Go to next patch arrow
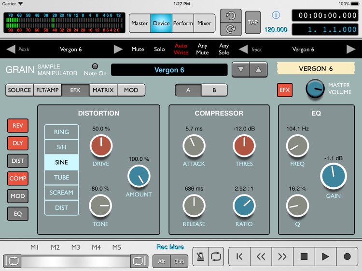362x271 pixels. [118, 49]
